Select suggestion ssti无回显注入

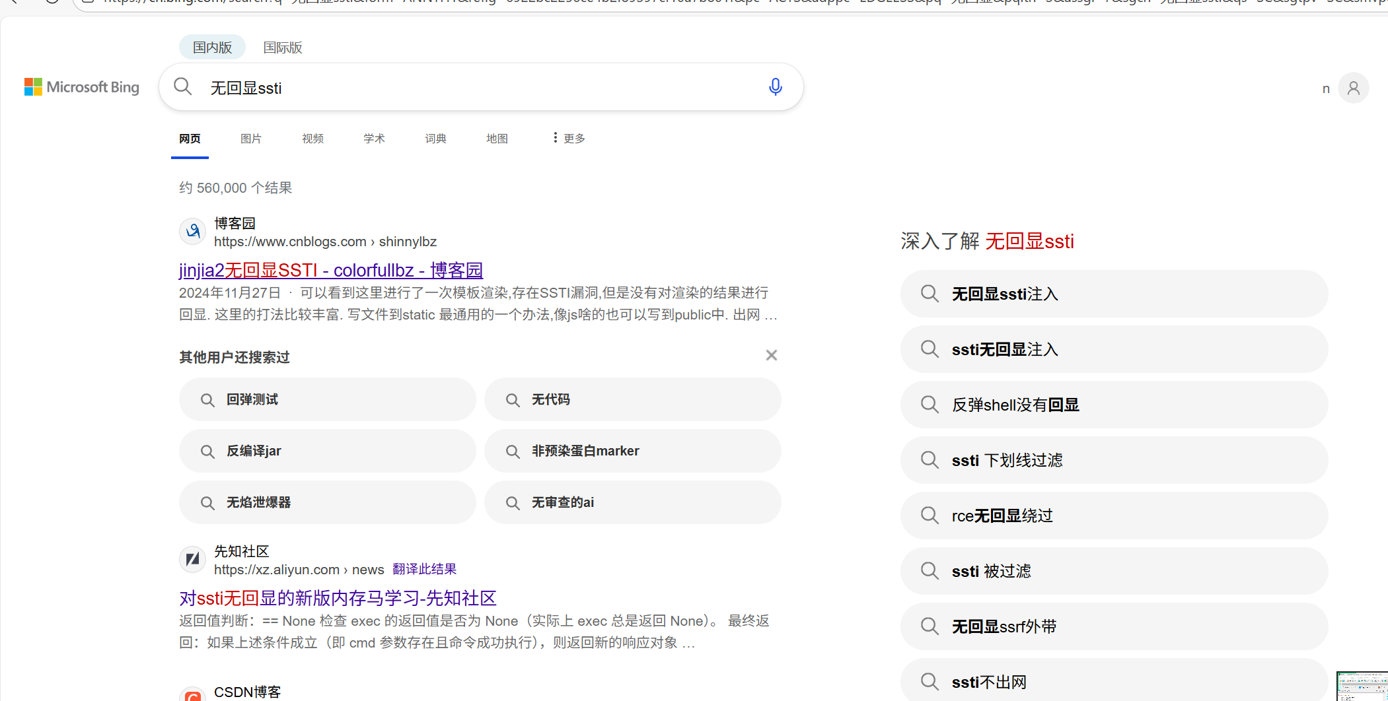point(1114,349)
